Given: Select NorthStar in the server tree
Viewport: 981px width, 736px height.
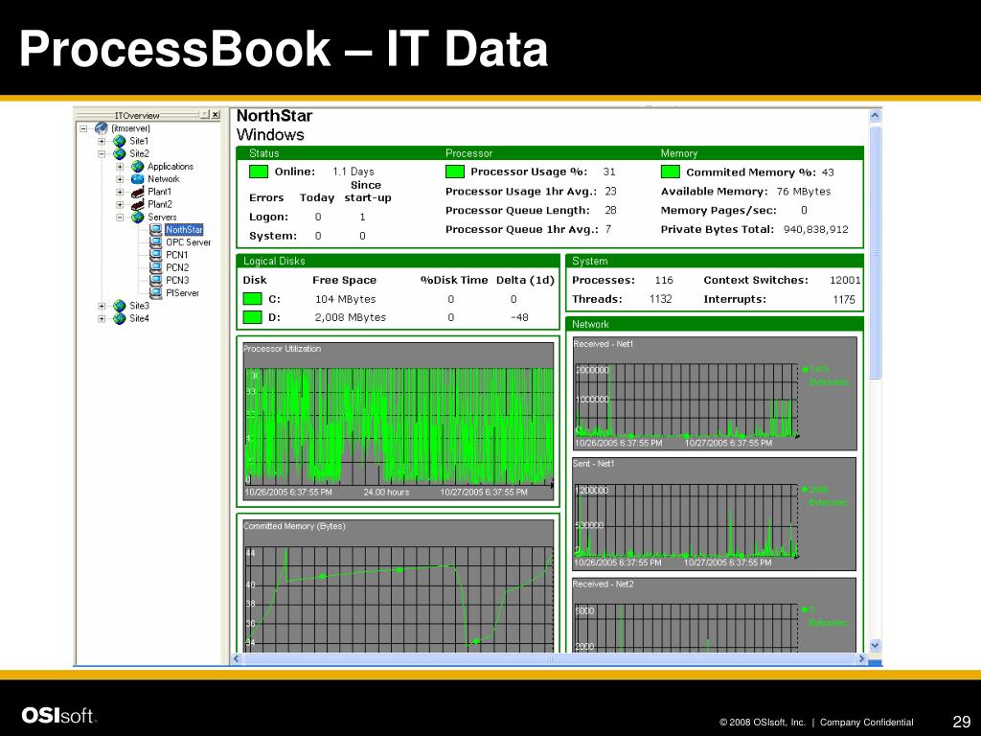Looking at the screenshot, I should click(184, 230).
